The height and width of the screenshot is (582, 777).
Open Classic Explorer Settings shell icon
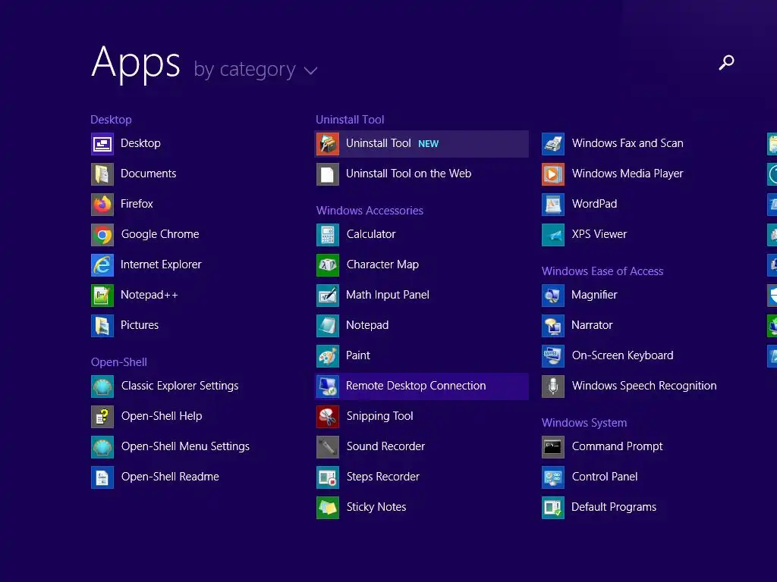coord(102,386)
